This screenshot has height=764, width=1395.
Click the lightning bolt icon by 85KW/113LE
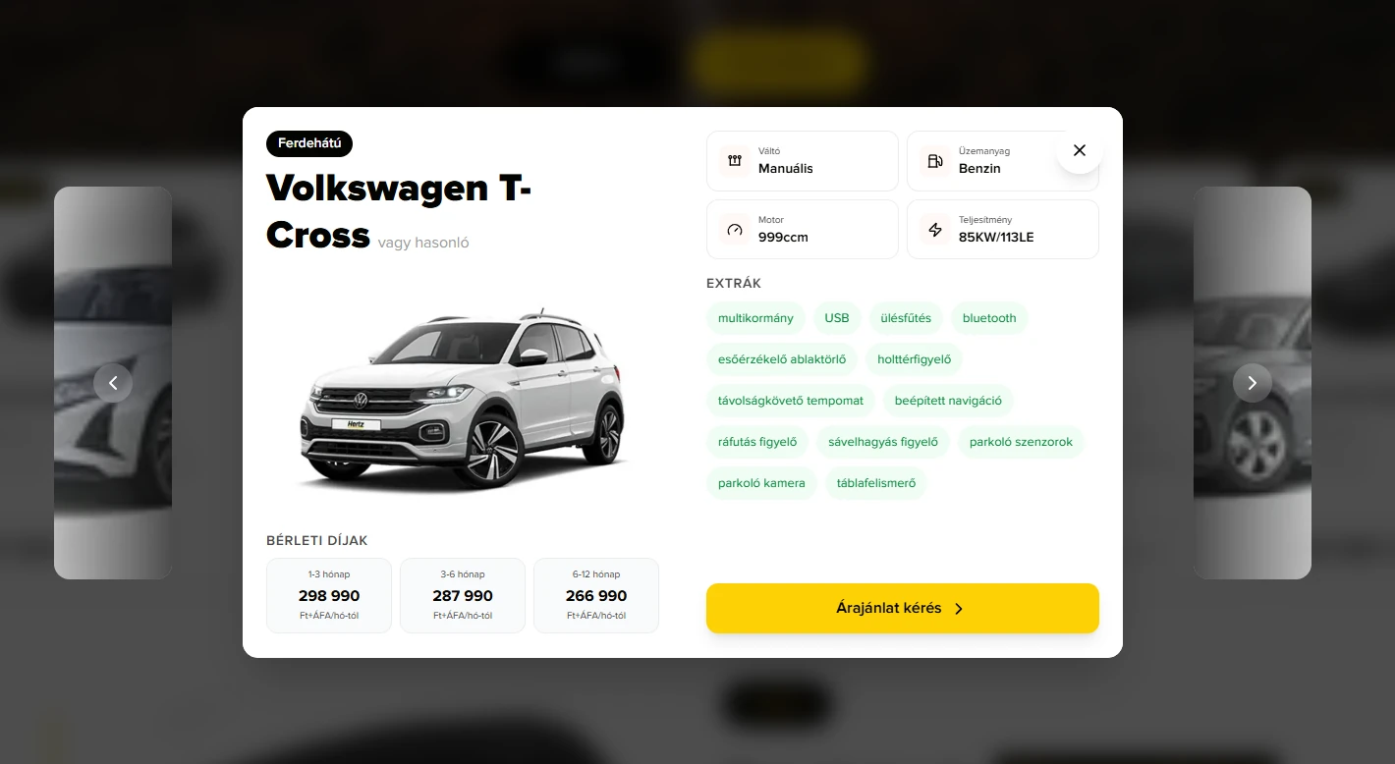coord(934,229)
